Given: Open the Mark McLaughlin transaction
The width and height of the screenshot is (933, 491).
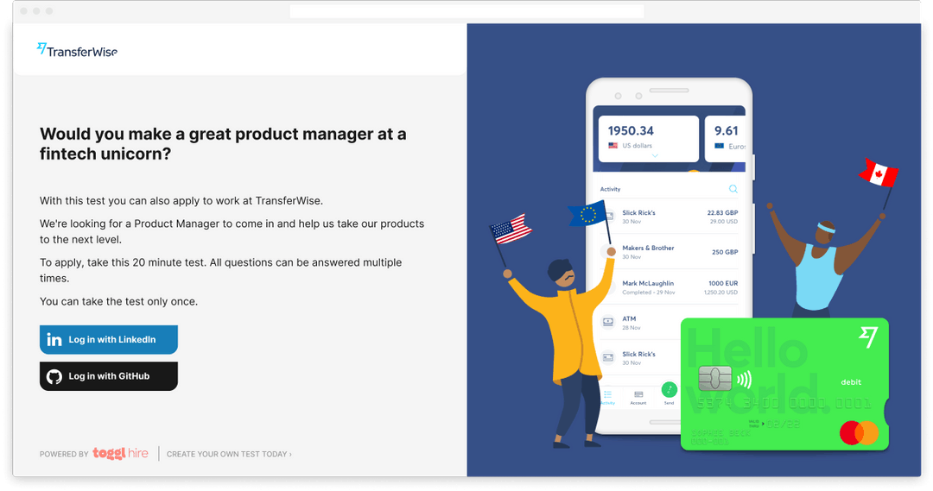Looking at the screenshot, I should (670, 287).
